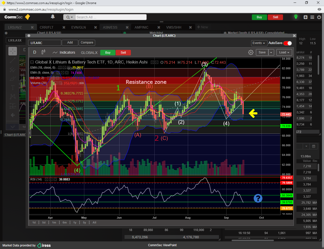Switch to LRS/AVZ tab
The image size is (324, 249).
coord(15,27)
